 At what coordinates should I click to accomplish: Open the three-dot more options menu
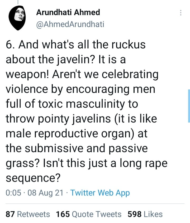click(x=180, y=13)
